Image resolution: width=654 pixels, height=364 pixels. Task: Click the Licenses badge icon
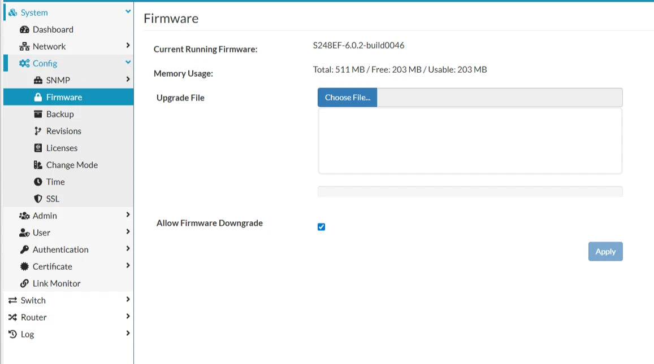38,148
